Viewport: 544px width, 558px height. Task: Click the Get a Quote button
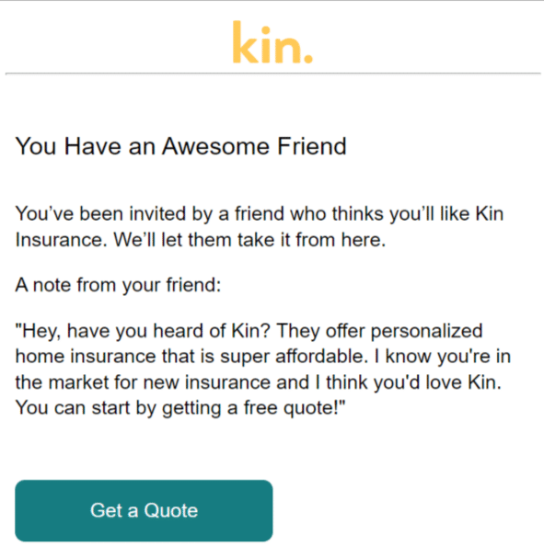pyautogui.click(x=144, y=511)
